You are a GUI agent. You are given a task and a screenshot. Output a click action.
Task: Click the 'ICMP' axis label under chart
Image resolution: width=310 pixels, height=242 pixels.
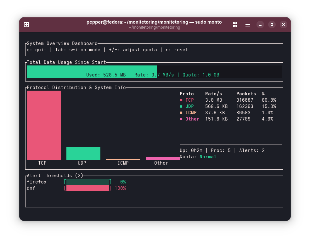[x=123, y=163]
